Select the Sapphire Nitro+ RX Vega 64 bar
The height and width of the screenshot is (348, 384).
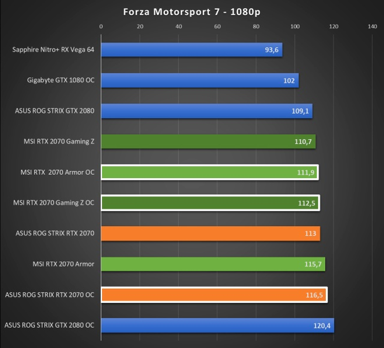192,50
